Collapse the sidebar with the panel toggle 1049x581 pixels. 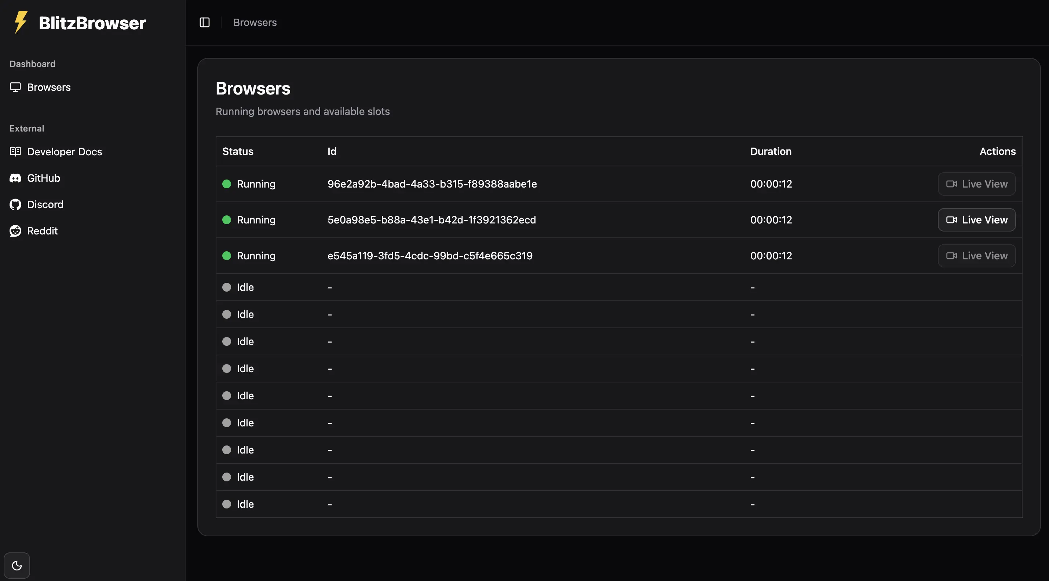[x=204, y=22]
